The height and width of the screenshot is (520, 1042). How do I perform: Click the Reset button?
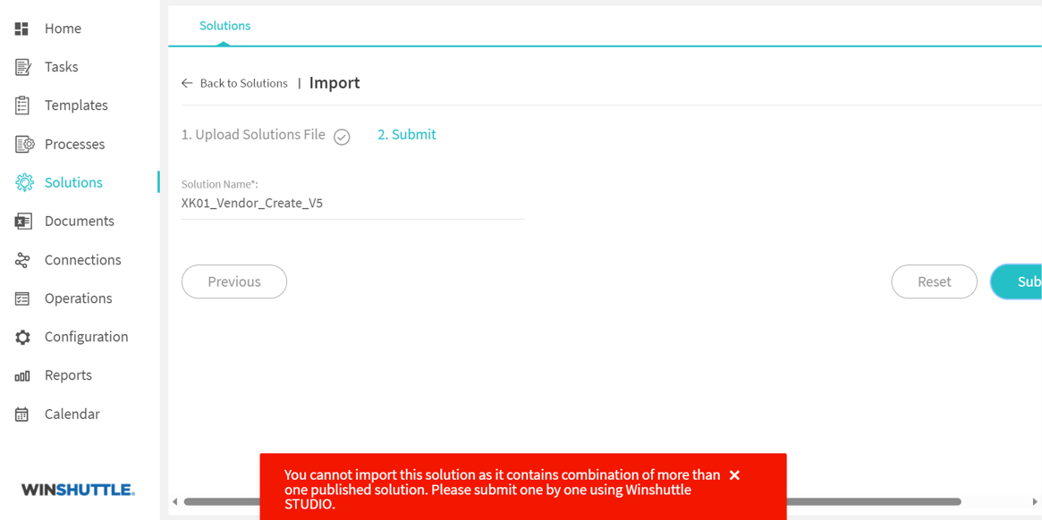(935, 281)
